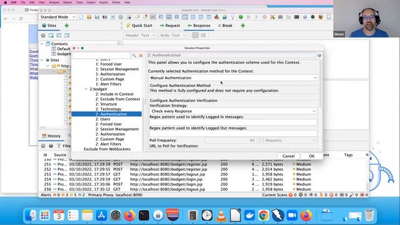
Task: Collapse the Sites node in Sites tree
Action: click(42, 60)
